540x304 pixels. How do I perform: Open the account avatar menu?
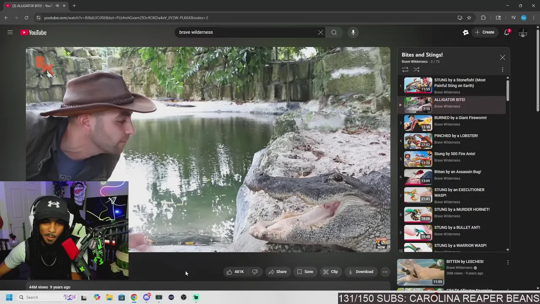(523, 33)
